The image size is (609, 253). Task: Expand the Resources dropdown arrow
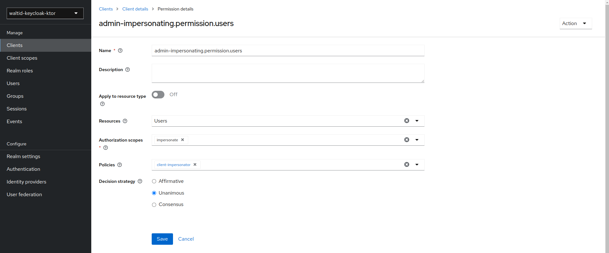[417, 121]
